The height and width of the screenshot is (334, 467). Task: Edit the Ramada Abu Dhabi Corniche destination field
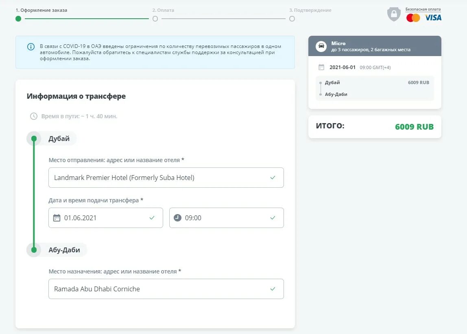pos(159,289)
